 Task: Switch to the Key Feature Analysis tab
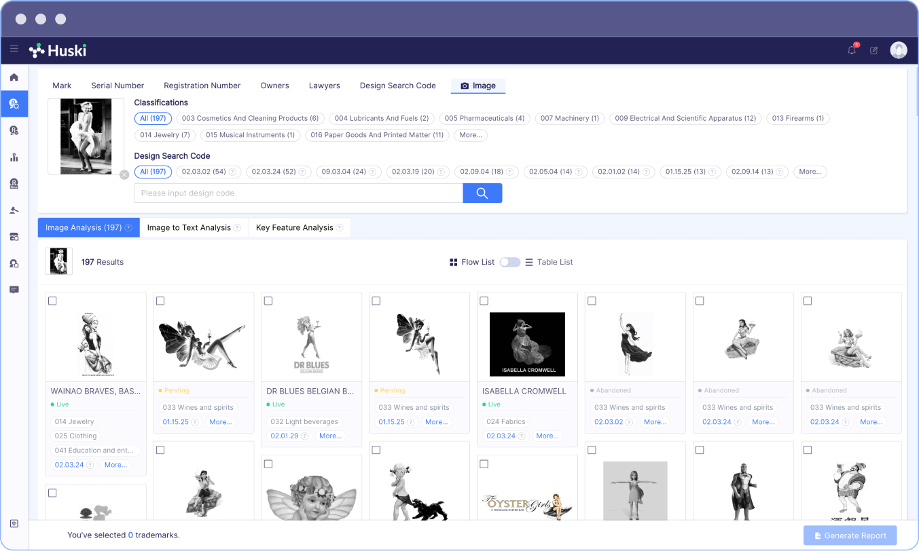[293, 227]
